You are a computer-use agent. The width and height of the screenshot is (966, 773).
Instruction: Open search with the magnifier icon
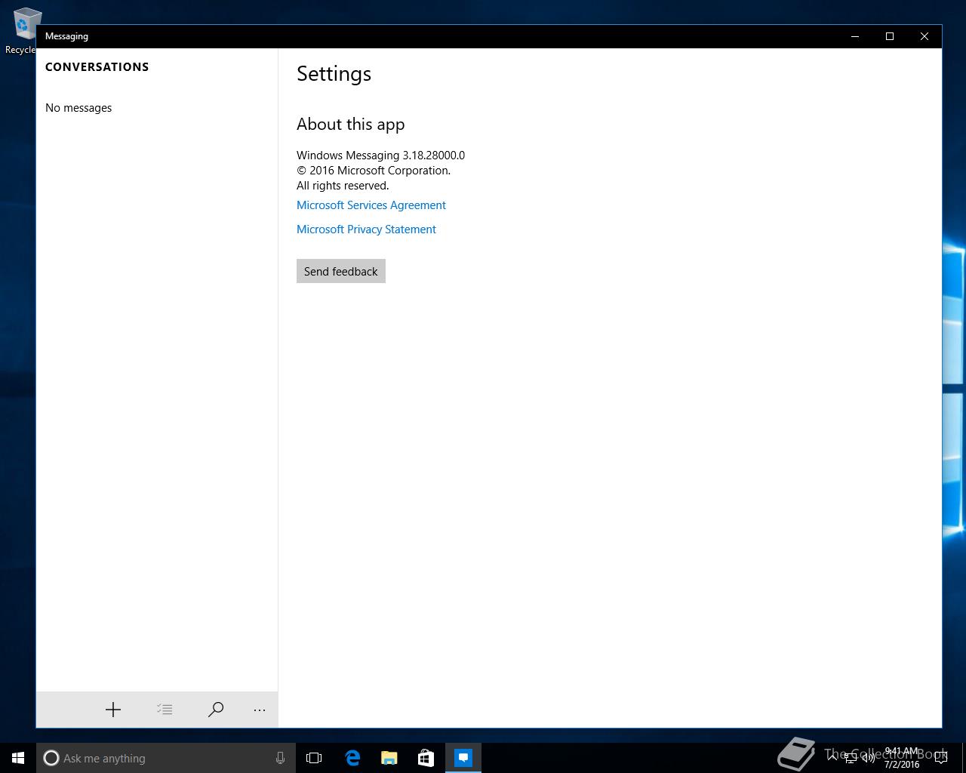pos(216,710)
